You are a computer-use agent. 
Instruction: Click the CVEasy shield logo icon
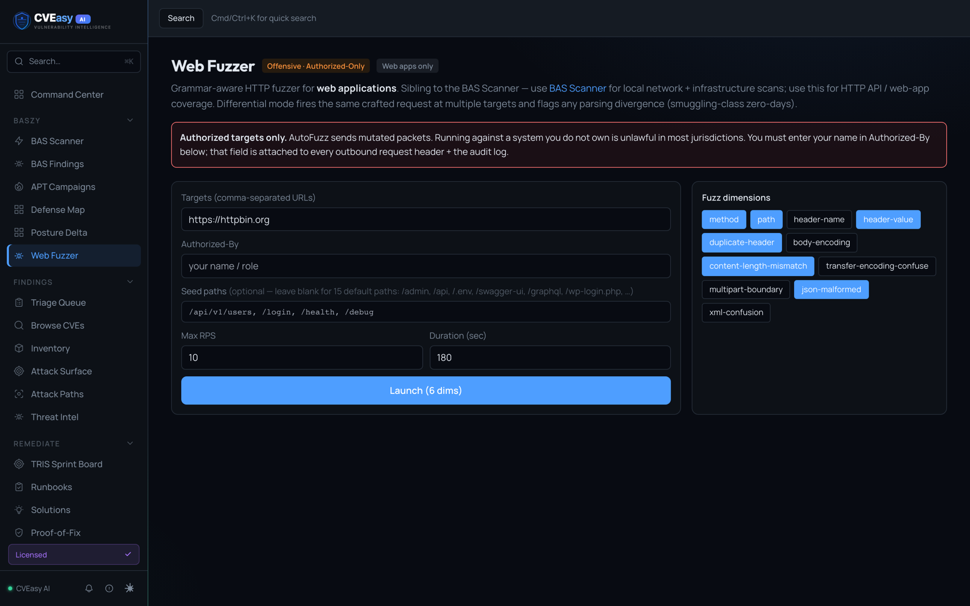[21, 20]
